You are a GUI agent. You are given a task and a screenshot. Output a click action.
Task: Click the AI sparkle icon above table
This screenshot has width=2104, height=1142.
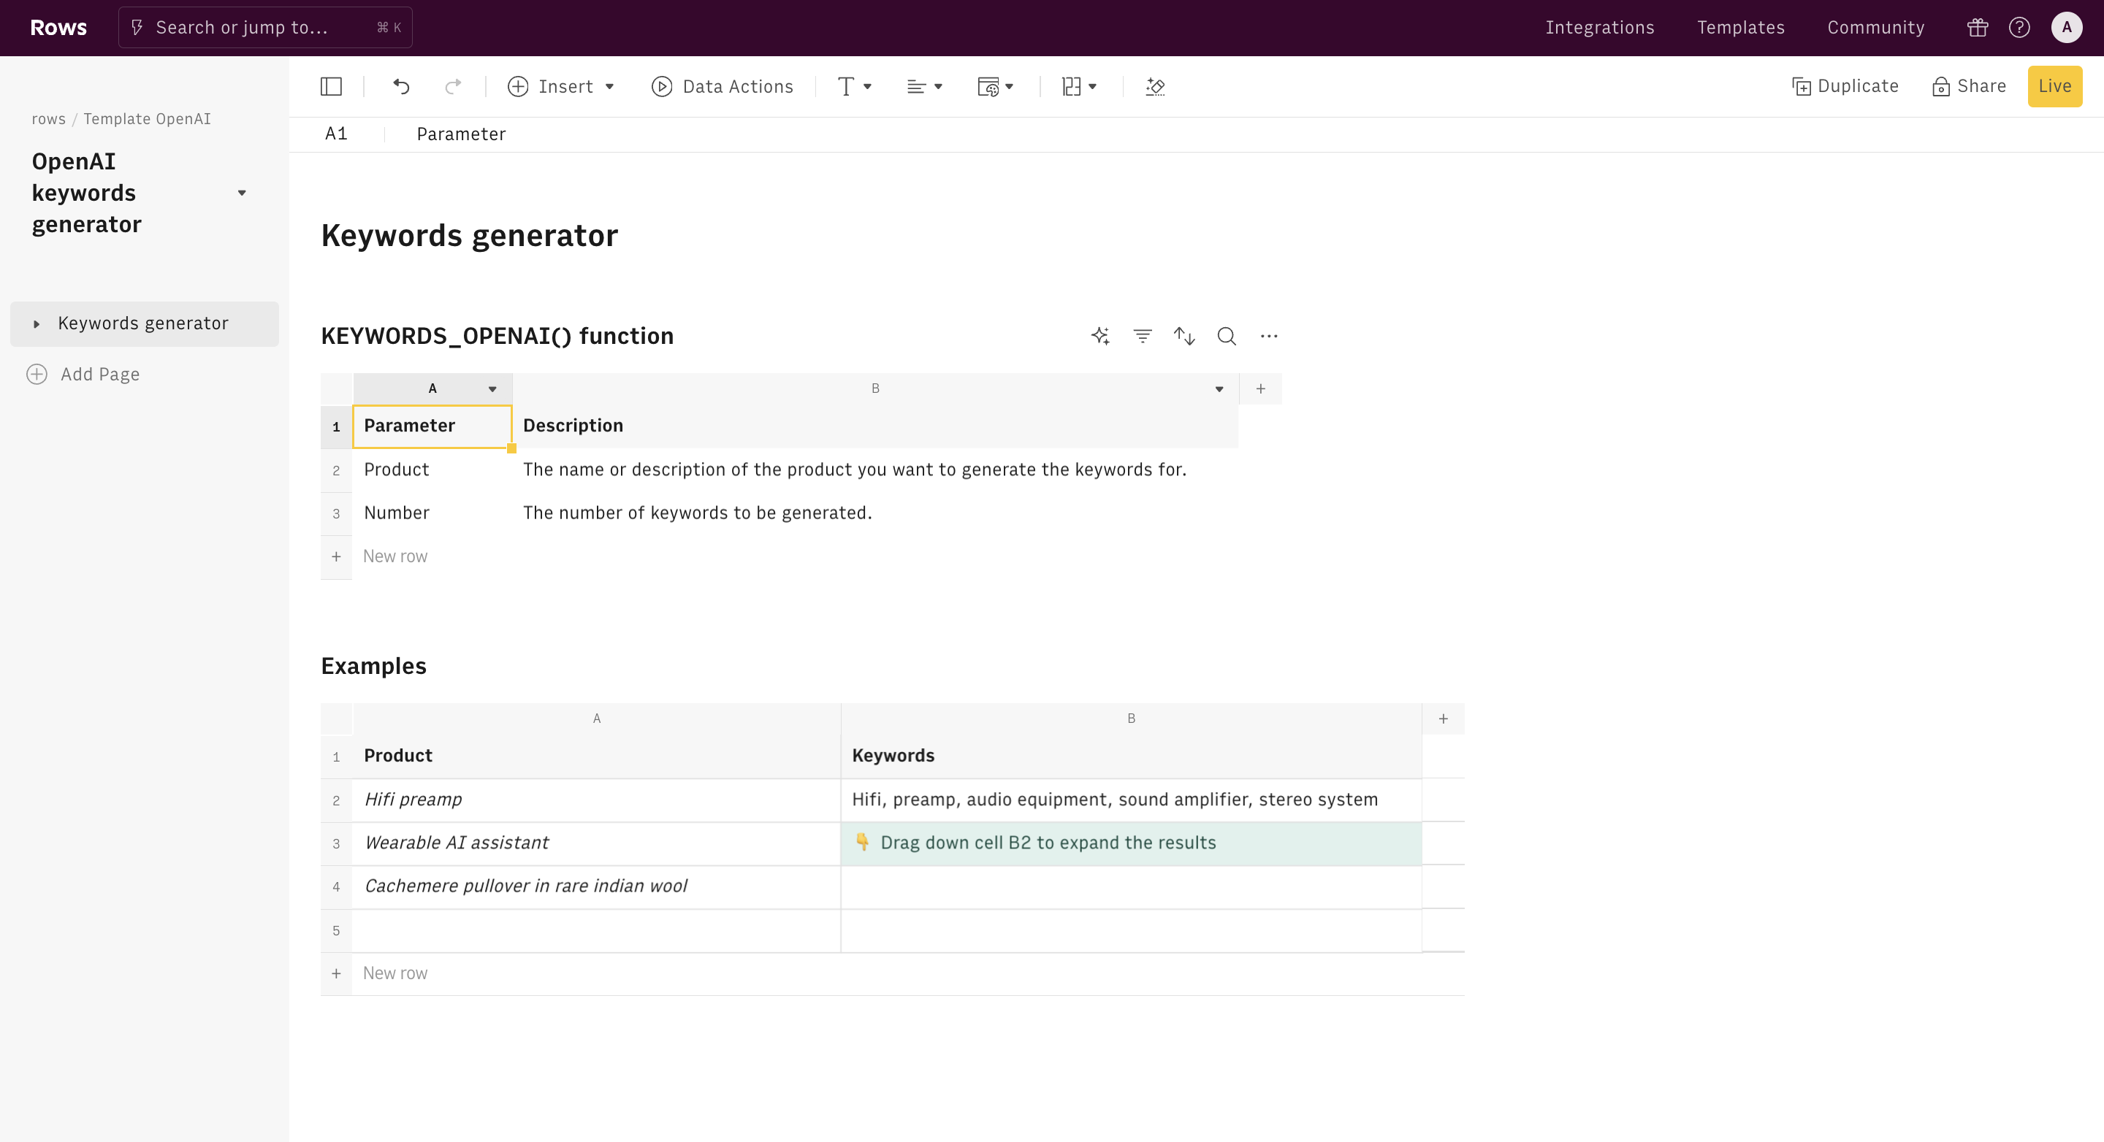point(1100,335)
